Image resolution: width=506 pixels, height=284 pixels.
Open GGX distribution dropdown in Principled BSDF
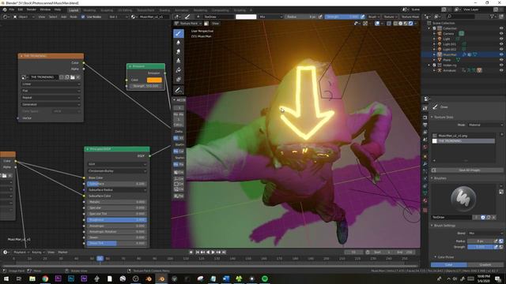[x=116, y=164]
